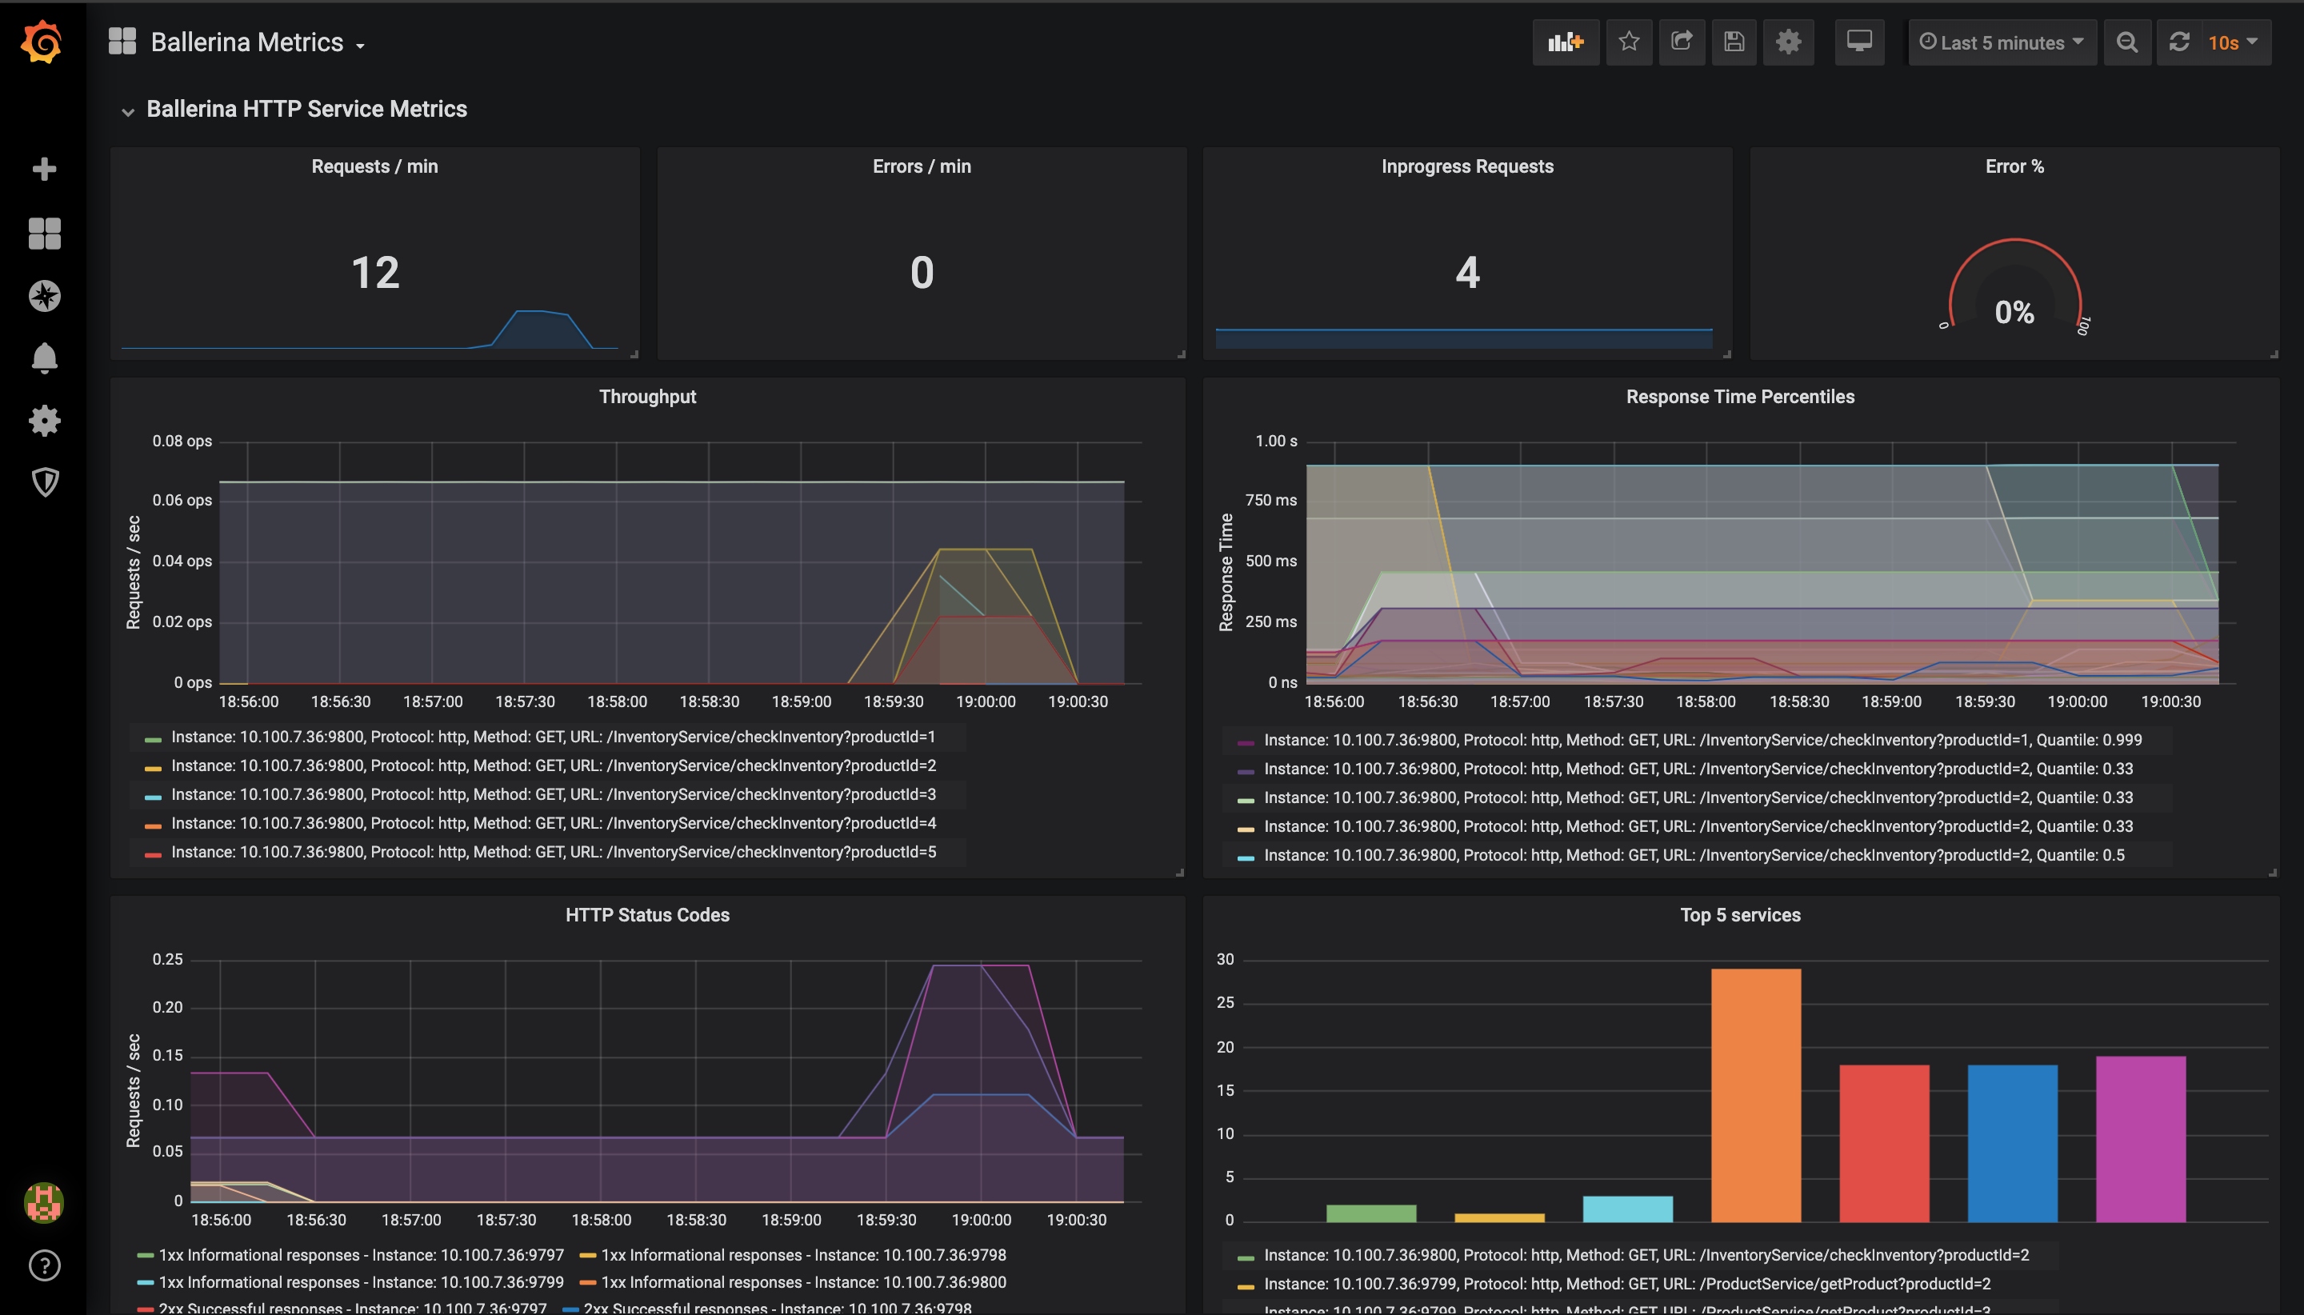
Task: Open the Last 5 minutes time picker
Action: (2002, 42)
